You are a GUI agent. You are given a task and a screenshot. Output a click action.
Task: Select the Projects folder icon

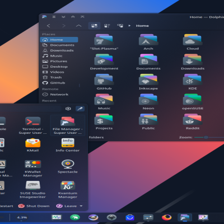click(104, 119)
